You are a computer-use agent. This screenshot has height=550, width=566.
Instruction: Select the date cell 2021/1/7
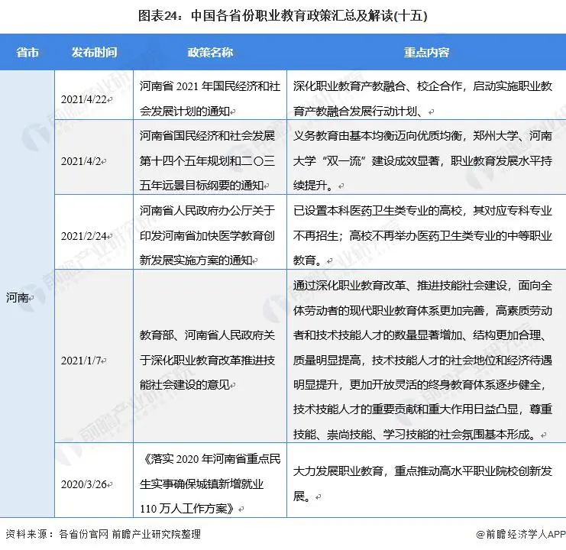[83, 360]
